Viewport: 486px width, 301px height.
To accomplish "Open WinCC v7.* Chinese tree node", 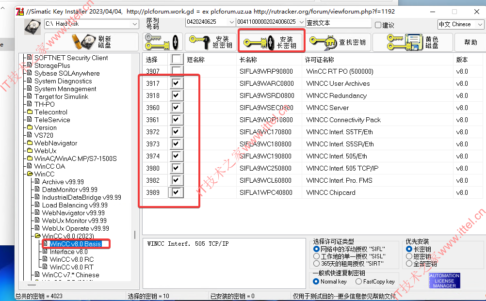I will click(70, 275).
